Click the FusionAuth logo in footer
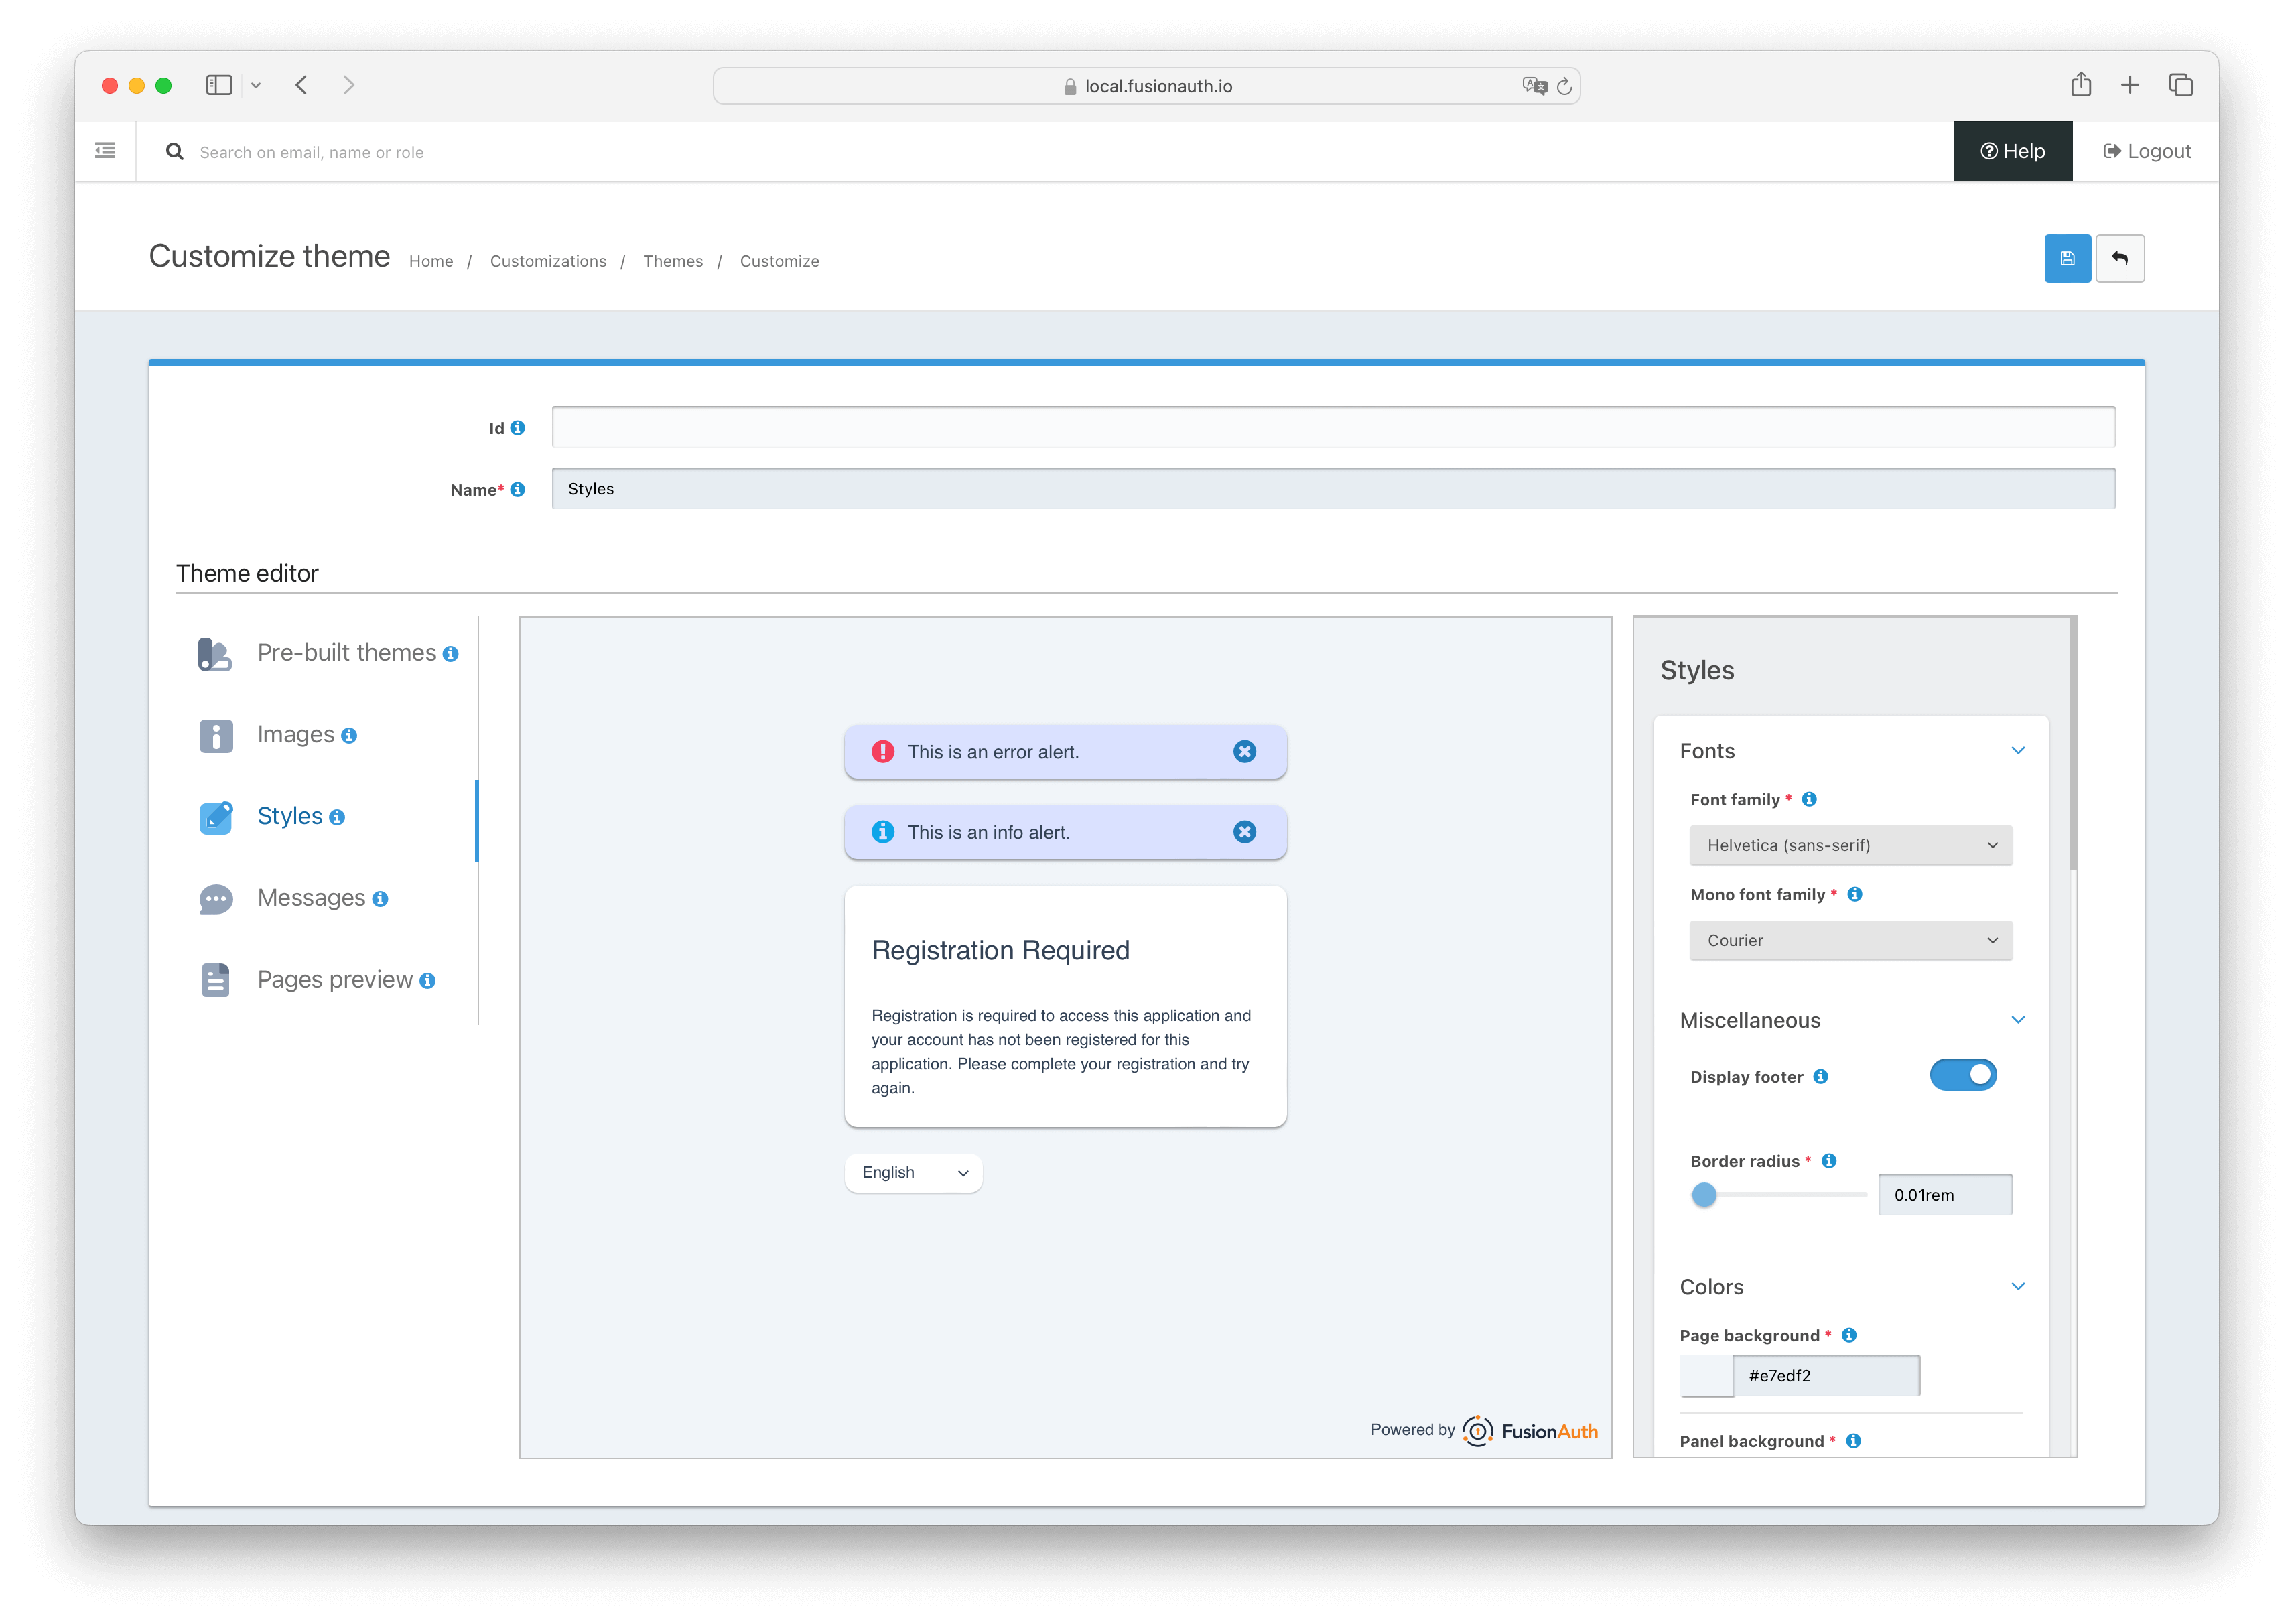2294x1624 pixels. 1529,1430
